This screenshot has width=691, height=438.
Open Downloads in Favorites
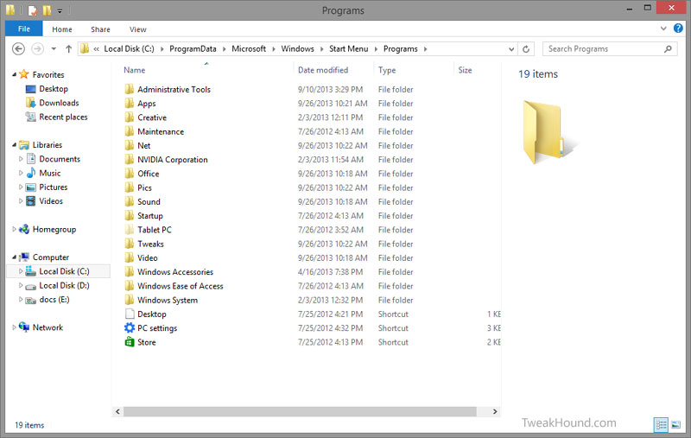(x=59, y=103)
